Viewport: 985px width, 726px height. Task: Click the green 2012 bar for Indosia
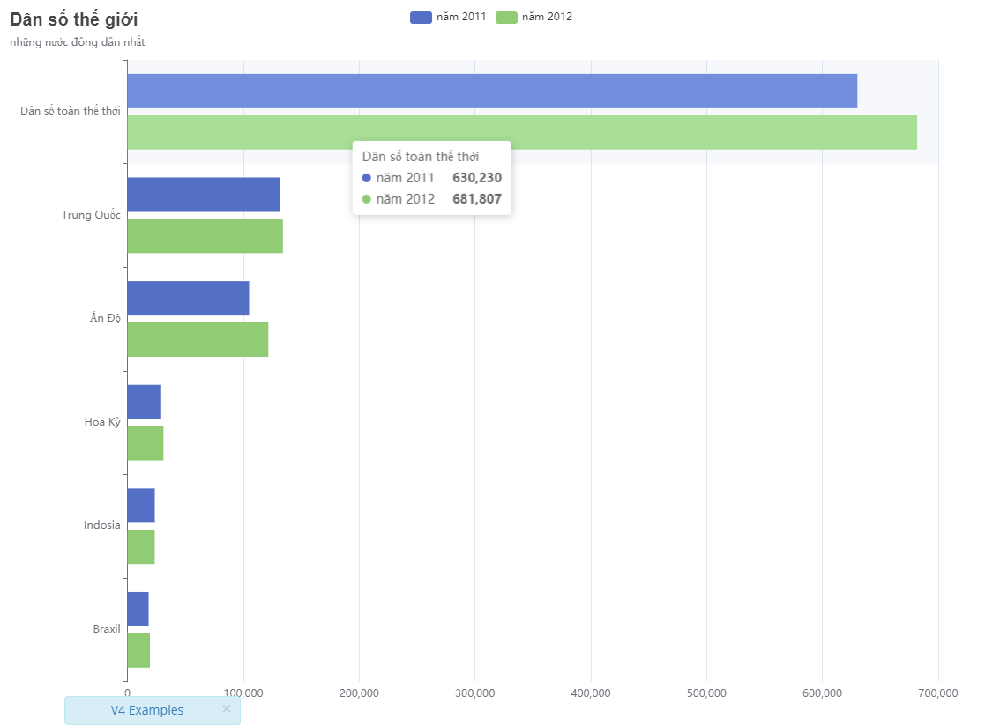point(141,546)
